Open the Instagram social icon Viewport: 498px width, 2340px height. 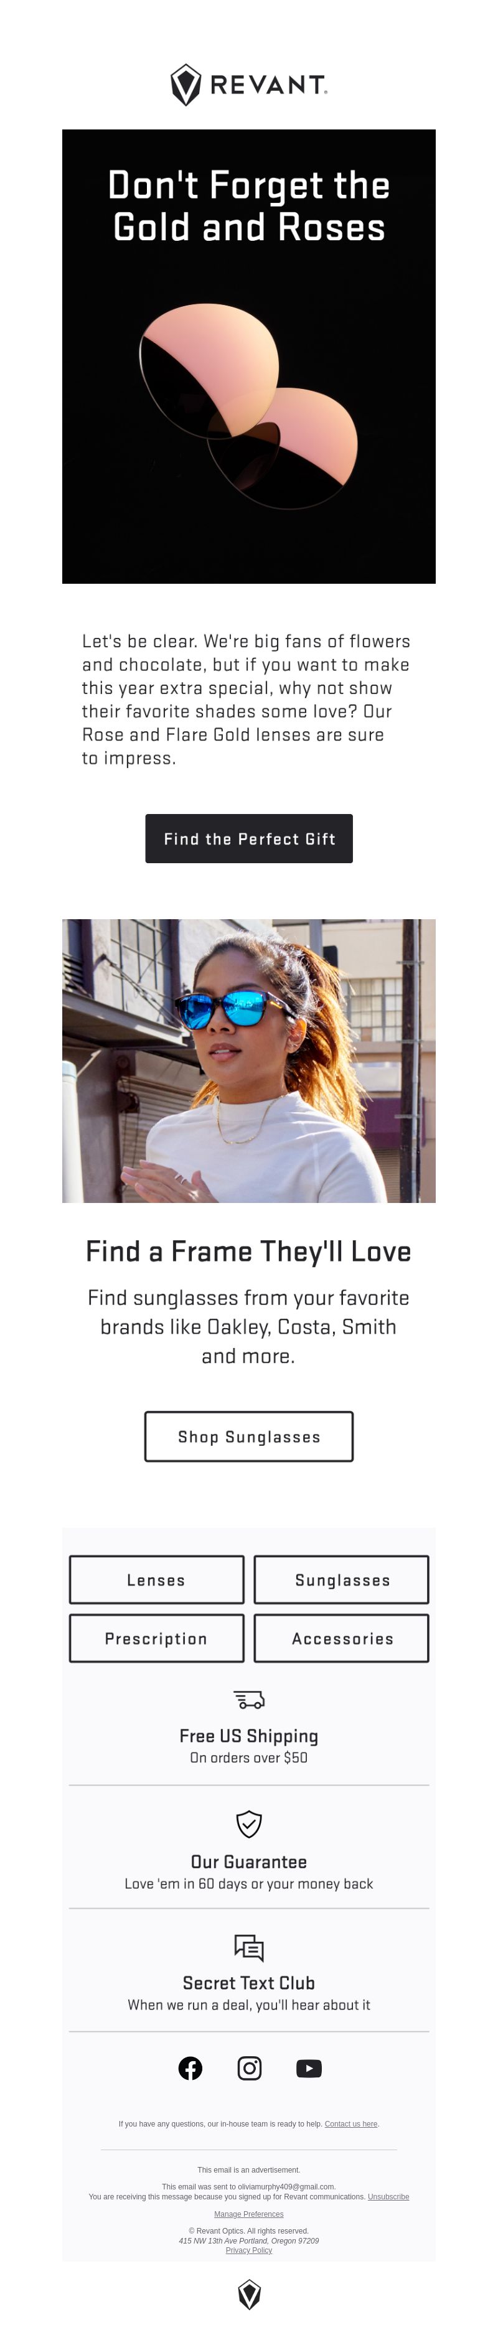tap(249, 2067)
